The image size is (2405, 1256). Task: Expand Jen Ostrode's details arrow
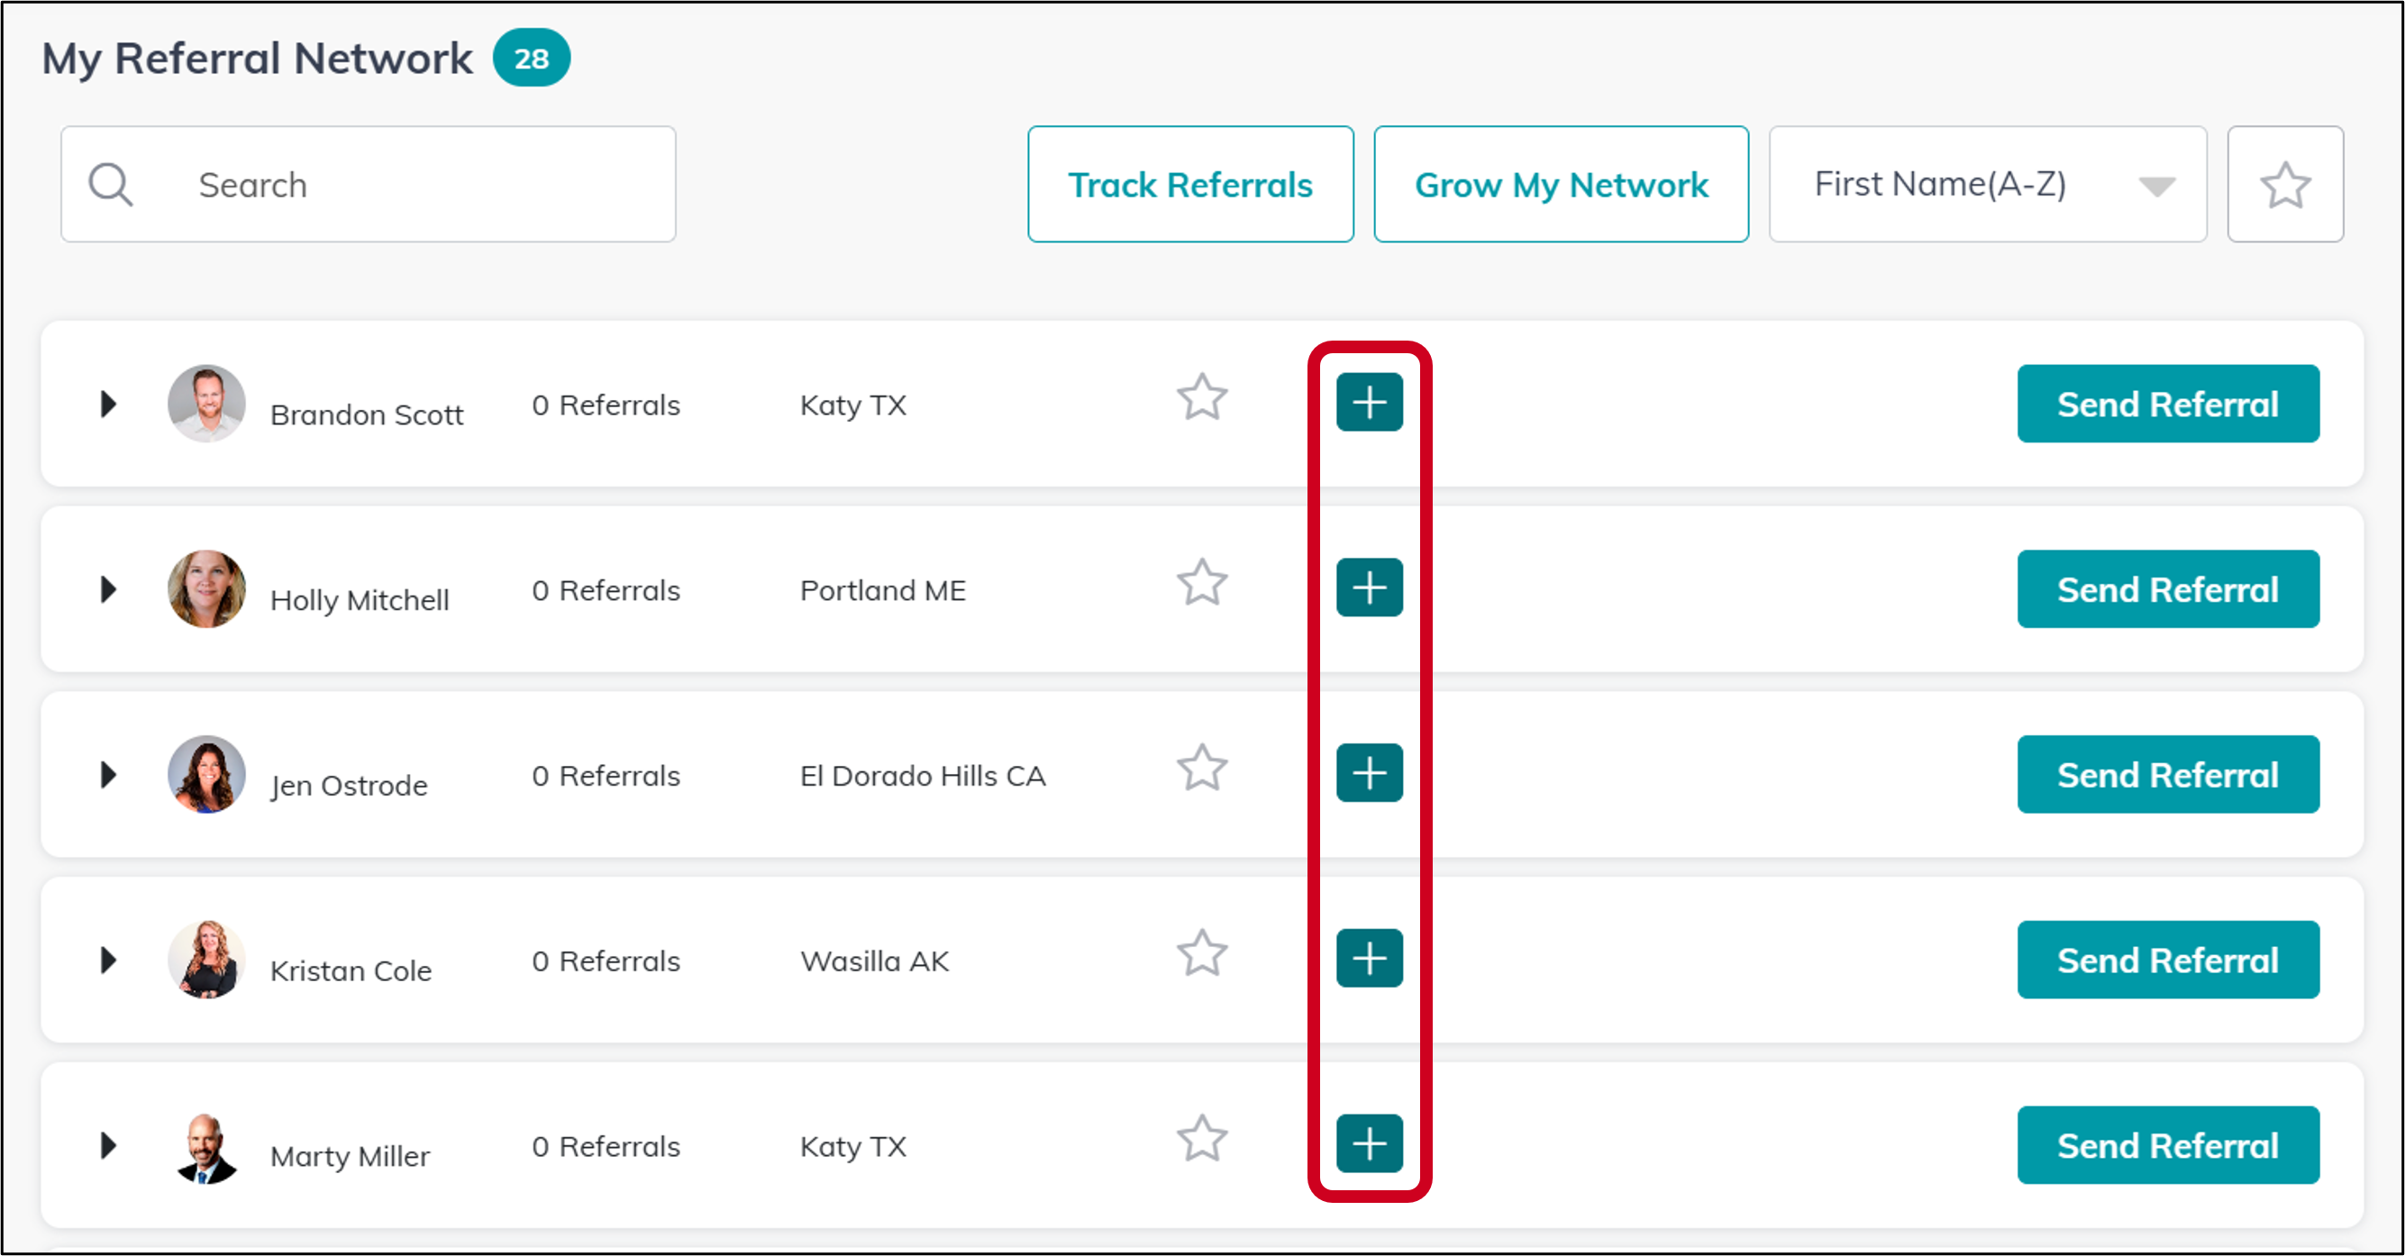click(x=108, y=774)
